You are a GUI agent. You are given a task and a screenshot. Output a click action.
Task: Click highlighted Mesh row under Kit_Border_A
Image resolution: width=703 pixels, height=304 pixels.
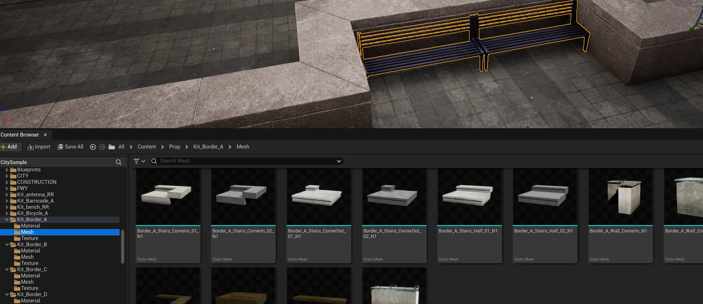[x=60, y=232]
